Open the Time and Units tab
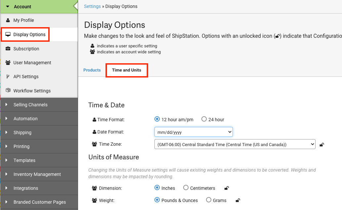 pyautogui.click(x=127, y=70)
